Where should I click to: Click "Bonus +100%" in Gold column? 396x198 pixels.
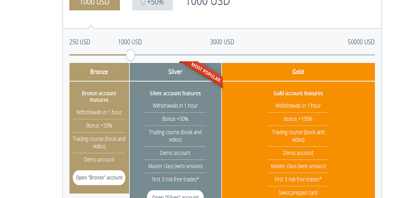click(x=298, y=119)
